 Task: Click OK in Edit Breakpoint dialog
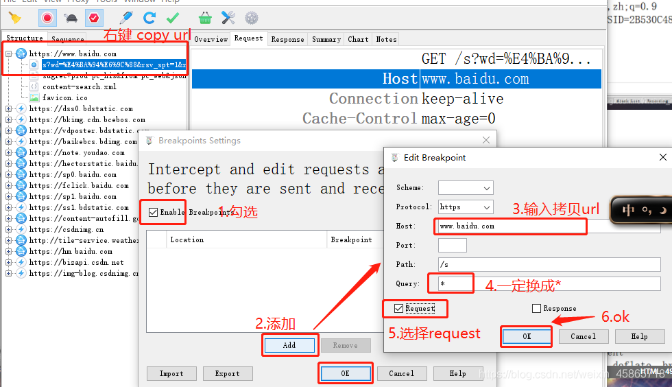[527, 336]
